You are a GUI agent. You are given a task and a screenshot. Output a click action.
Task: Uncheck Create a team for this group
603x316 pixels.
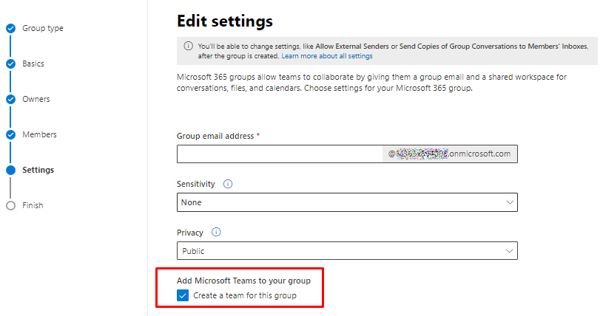click(183, 296)
